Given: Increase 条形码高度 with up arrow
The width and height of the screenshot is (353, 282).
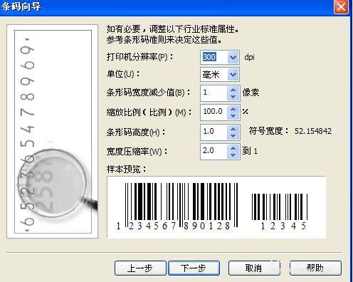Looking at the screenshot, I should [233, 129].
